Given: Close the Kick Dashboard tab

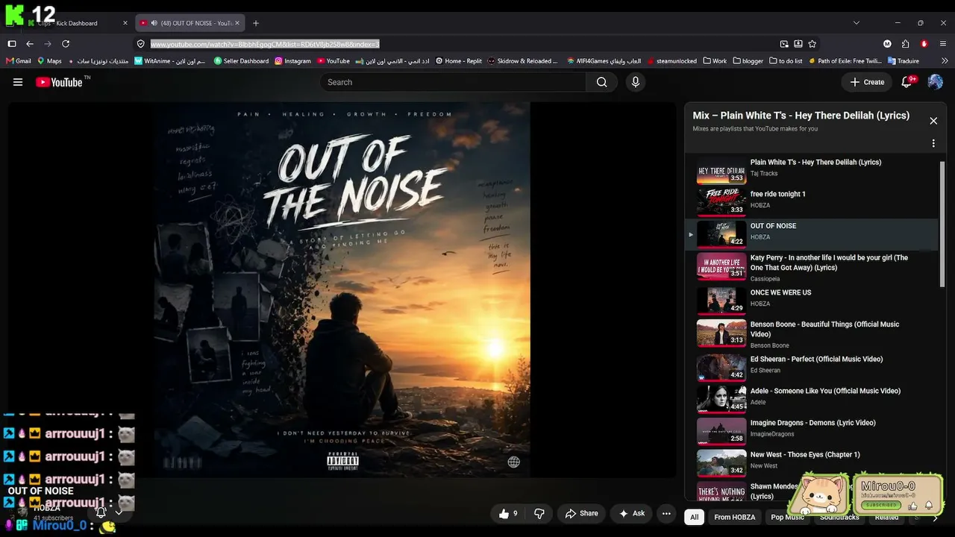Looking at the screenshot, I should point(125,23).
